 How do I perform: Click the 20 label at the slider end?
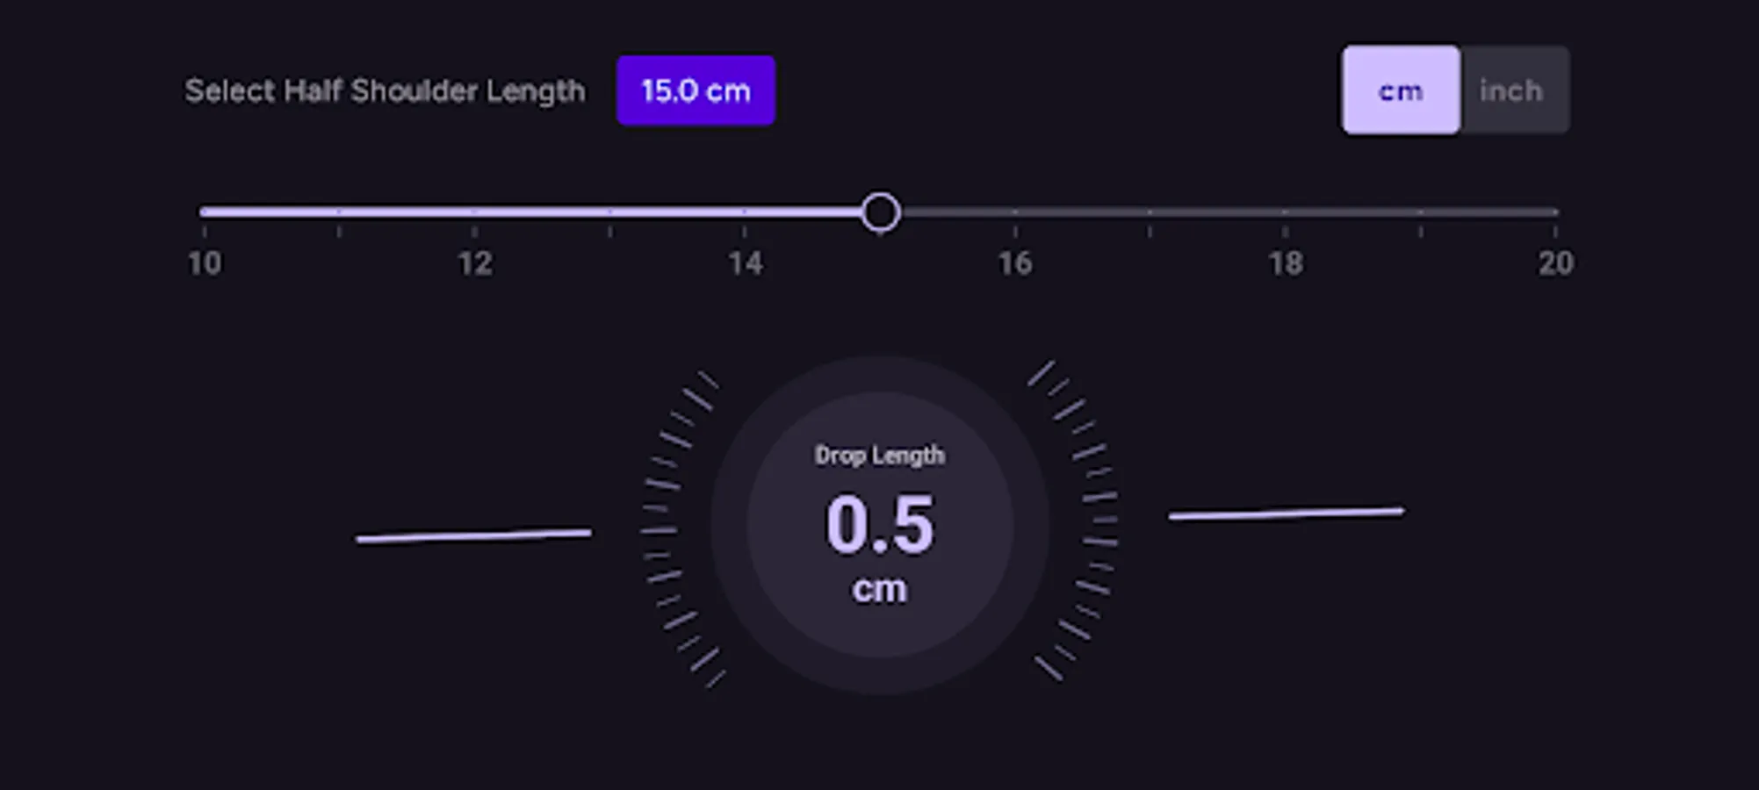click(1555, 262)
